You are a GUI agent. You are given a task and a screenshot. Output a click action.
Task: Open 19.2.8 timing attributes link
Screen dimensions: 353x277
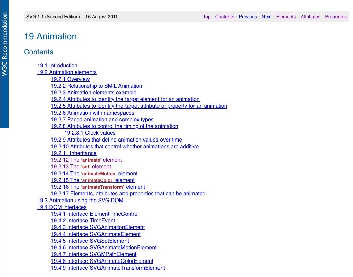(114, 126)
